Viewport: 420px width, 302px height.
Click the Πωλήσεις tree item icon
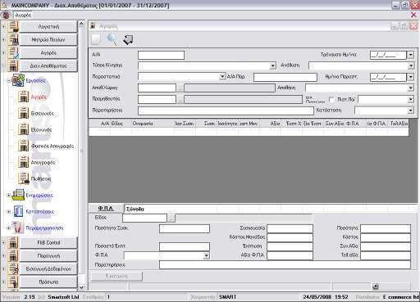pyautogui.click(x=24, y=178)
